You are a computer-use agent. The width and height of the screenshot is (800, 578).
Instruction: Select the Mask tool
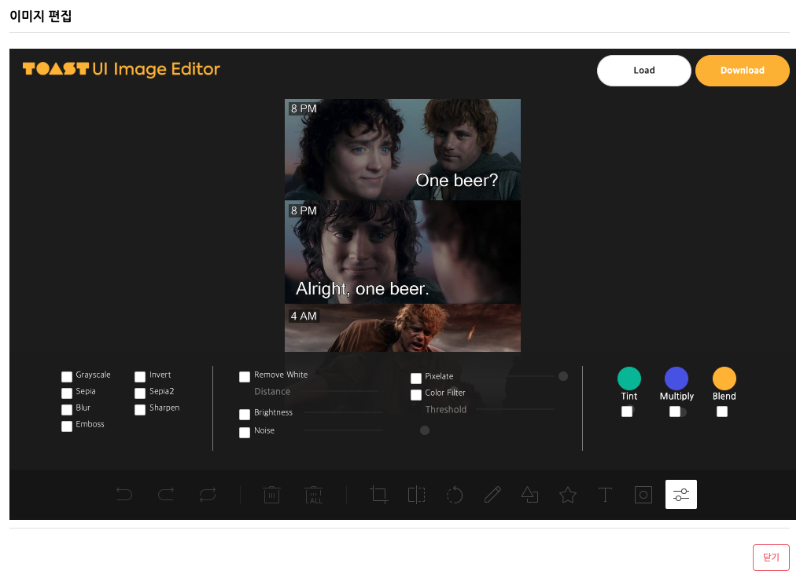point(643,495)
